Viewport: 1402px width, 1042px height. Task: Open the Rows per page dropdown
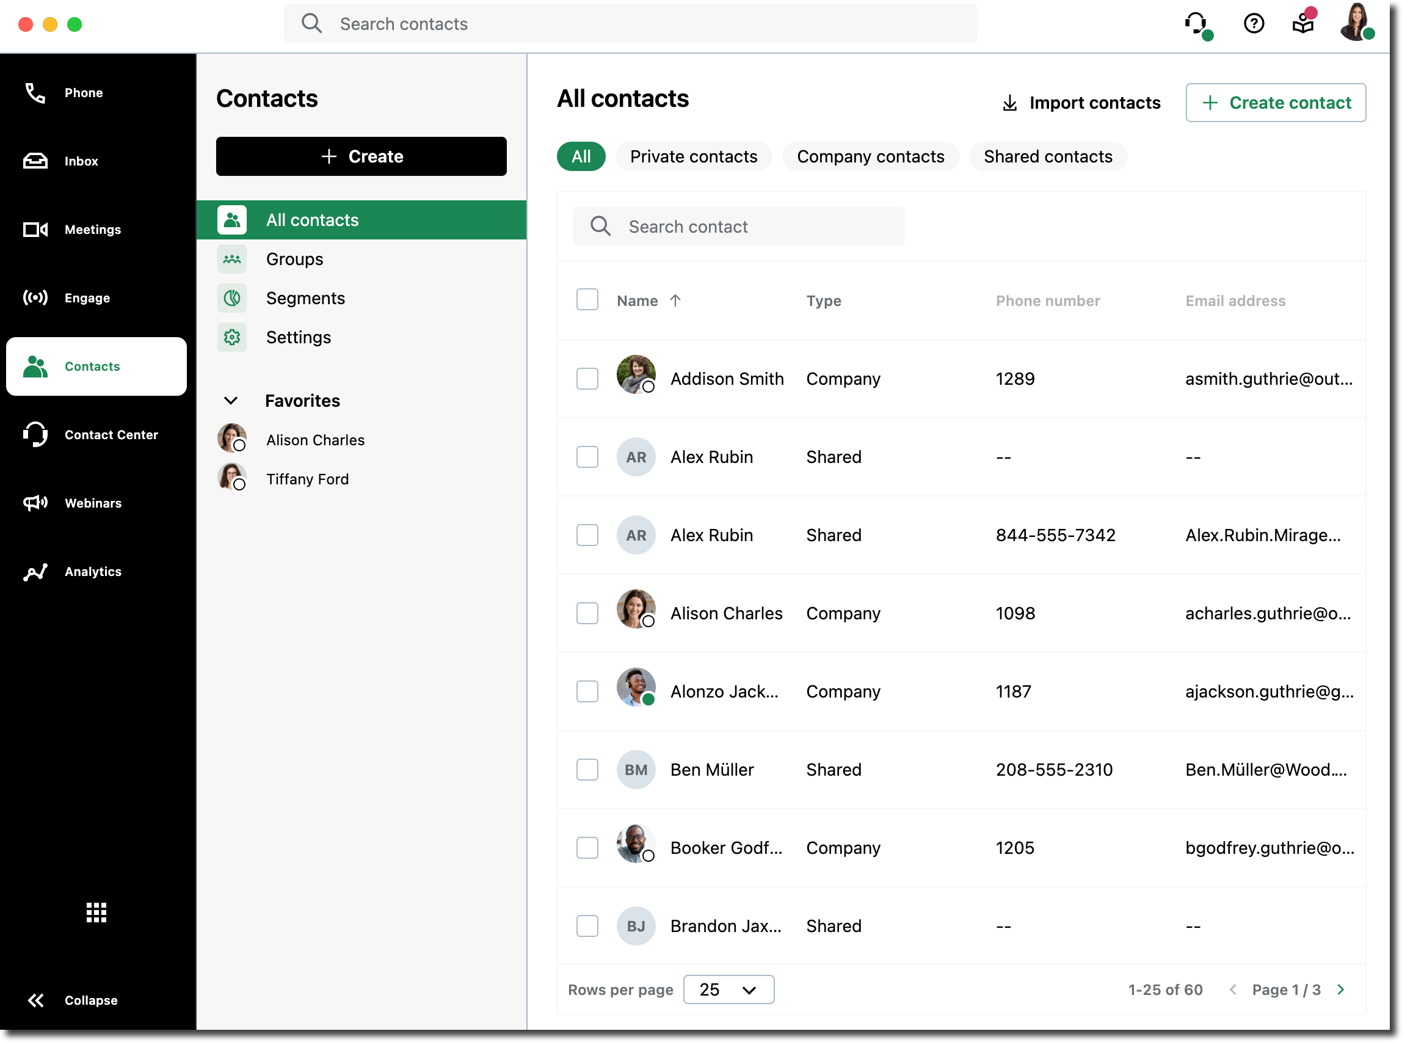coord(728,989)
